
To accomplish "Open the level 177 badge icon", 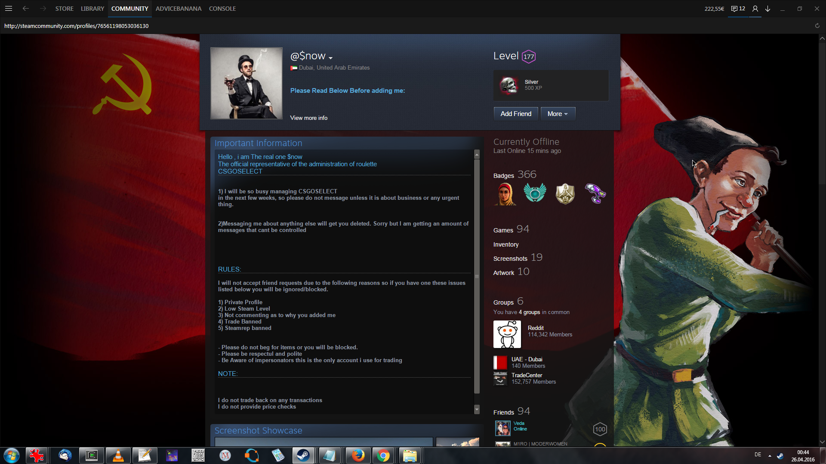I will pyautogui.click(x=529, y=57).
